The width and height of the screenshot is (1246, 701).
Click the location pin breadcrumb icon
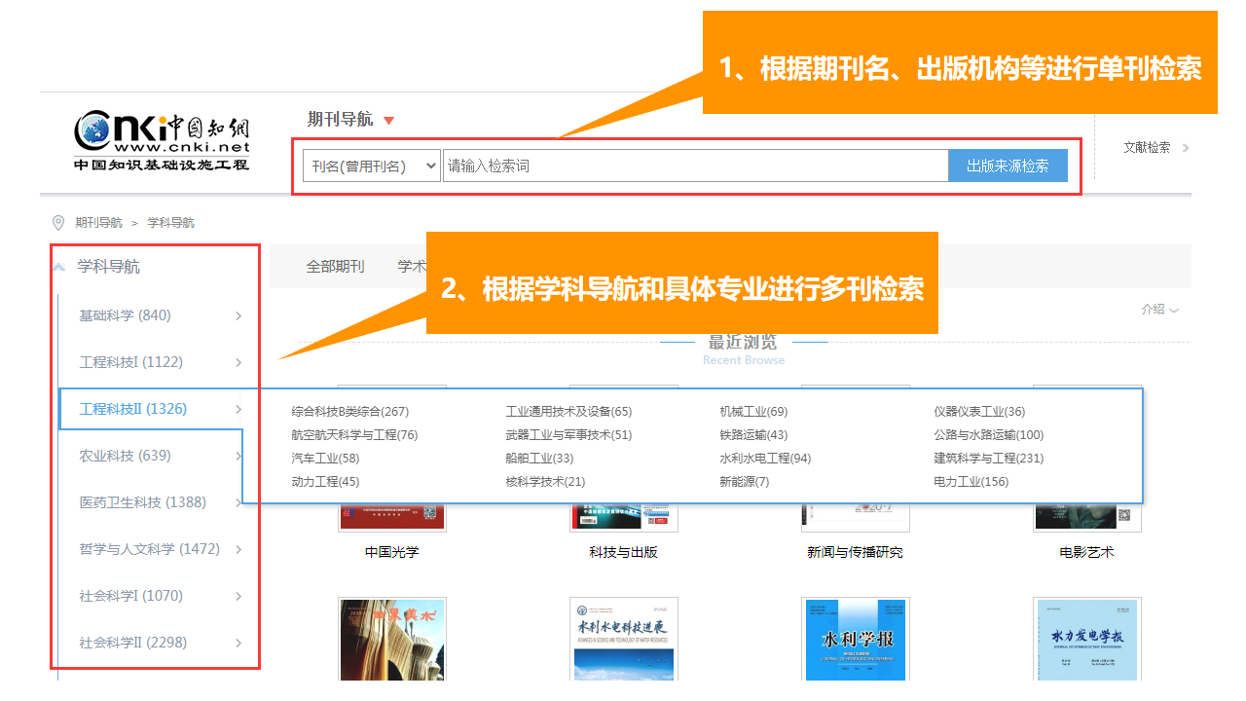click(x=58, y=223)
